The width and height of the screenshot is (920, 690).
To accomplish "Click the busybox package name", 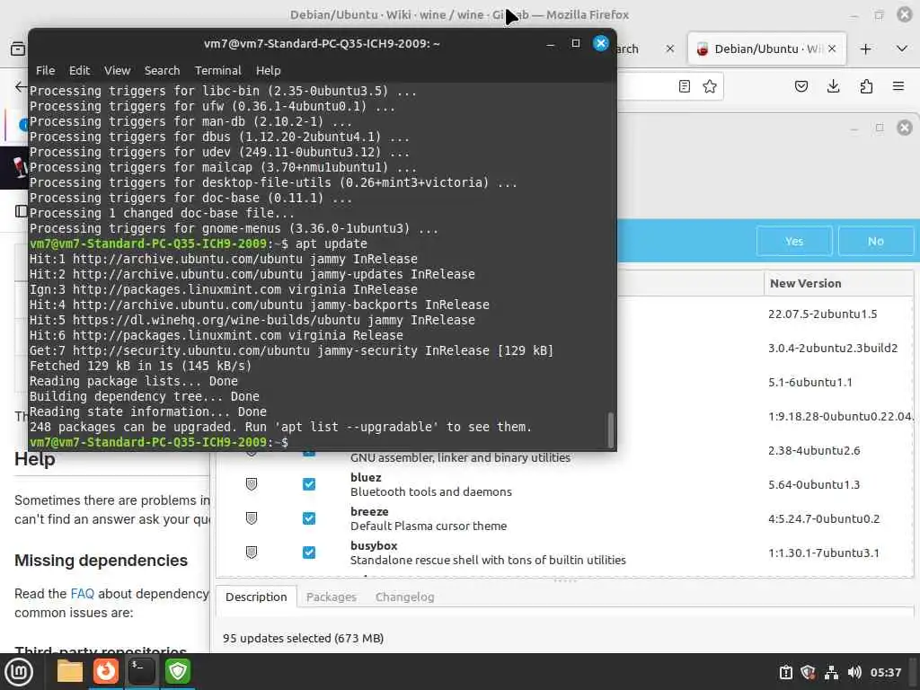I will (x=374, y=545).
